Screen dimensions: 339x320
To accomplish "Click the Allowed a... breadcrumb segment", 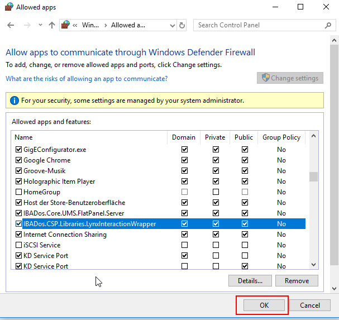I will pyautogui.click(x=128, y=25).
